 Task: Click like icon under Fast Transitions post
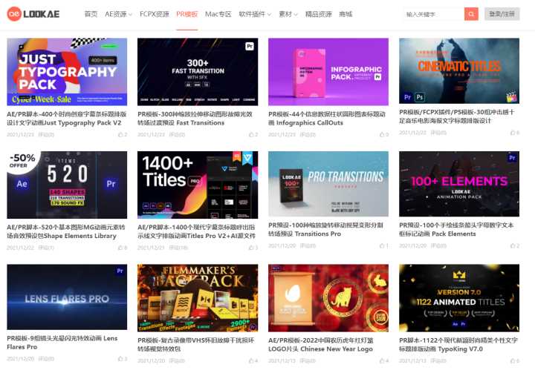pos(251,135)
